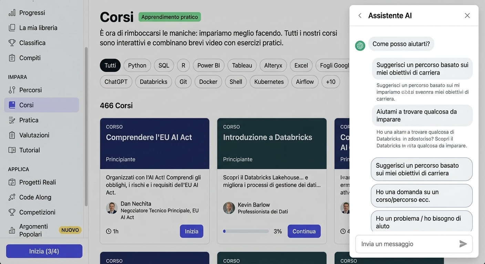Filter courses by SQL
This screenshot has height=264, width=485.
coord(164,65)
